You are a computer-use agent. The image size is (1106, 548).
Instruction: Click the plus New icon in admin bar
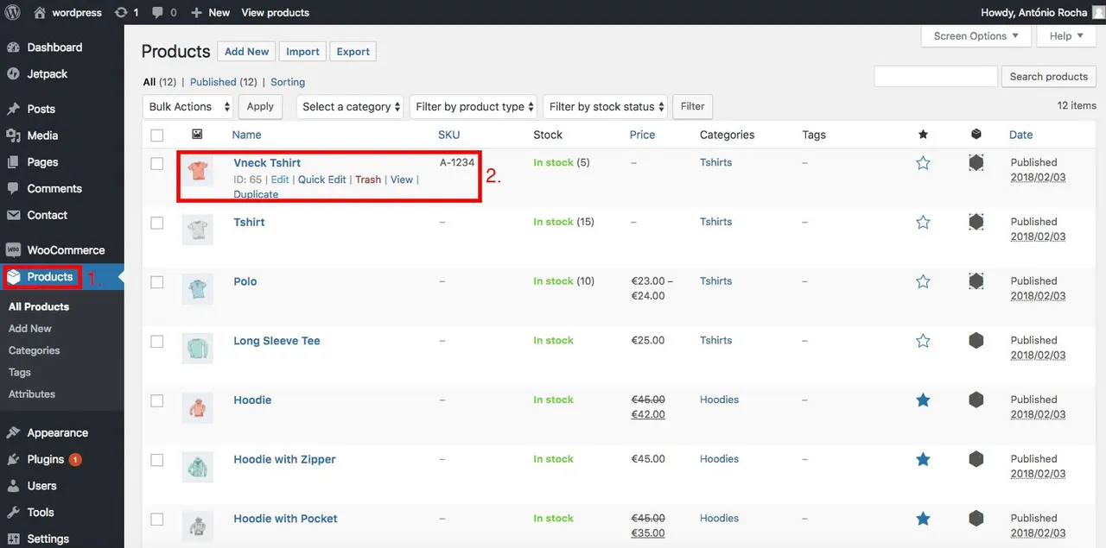(196, 13)
